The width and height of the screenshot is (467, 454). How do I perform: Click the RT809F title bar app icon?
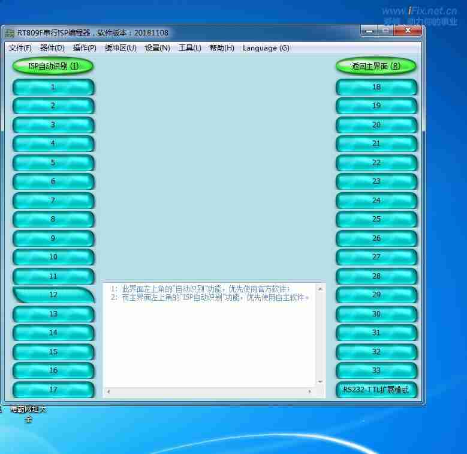pos(10,33)
